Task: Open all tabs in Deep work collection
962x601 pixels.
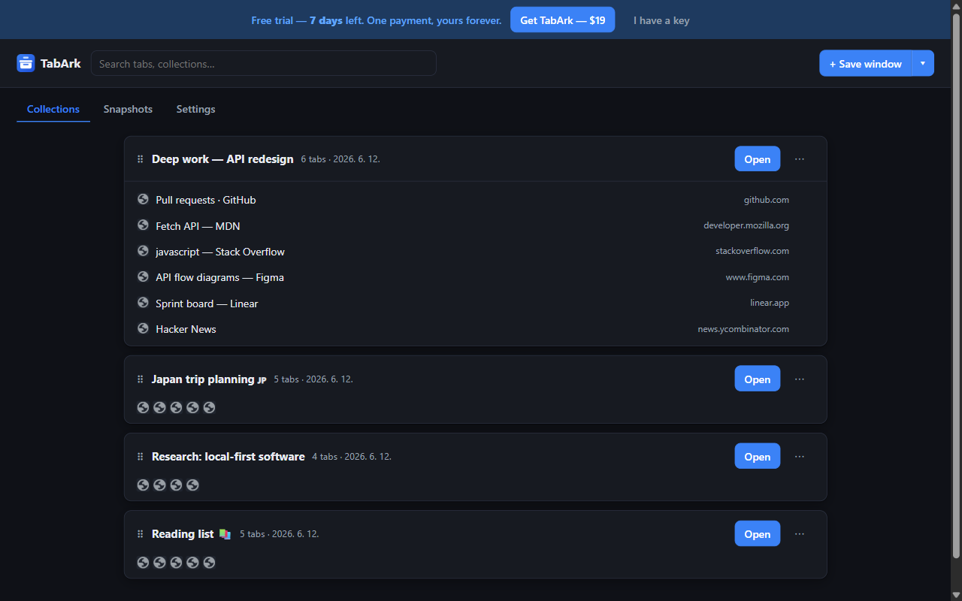Action: (757, 159)
